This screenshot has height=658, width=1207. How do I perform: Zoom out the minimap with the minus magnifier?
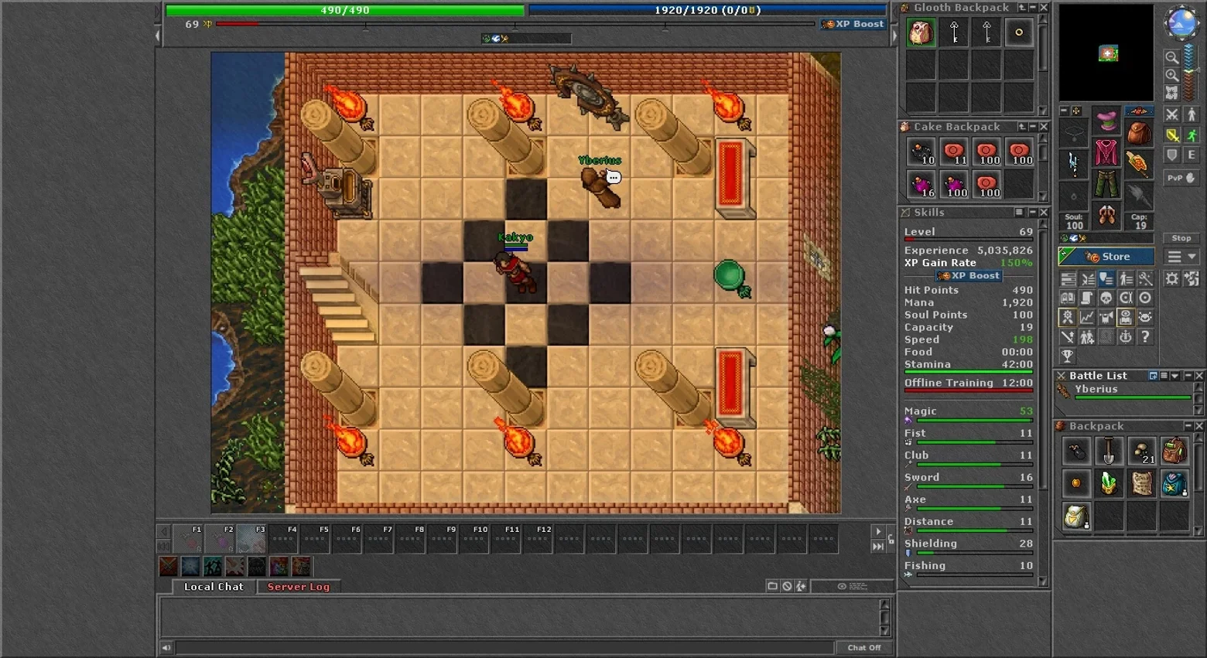1172,57
